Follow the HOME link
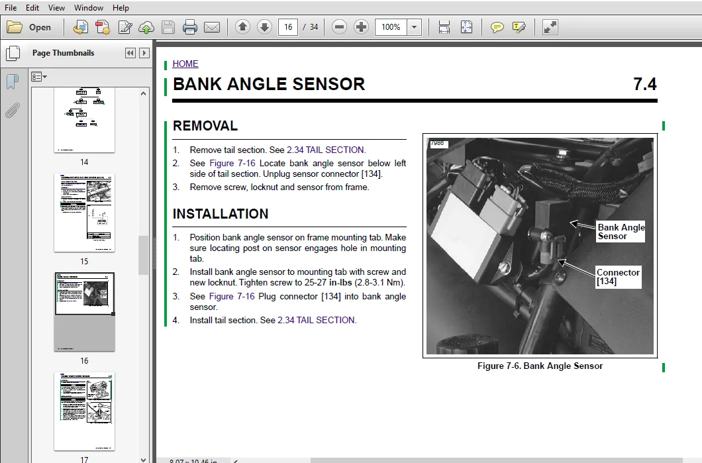The image size is (702, 463). (x=185, y=64)
